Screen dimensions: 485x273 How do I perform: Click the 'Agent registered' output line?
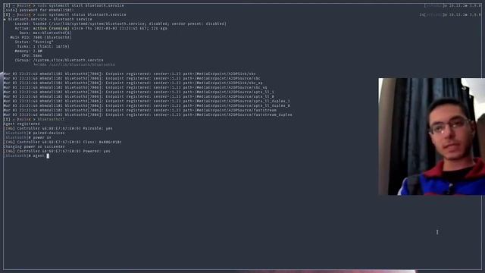pos(22,124)
